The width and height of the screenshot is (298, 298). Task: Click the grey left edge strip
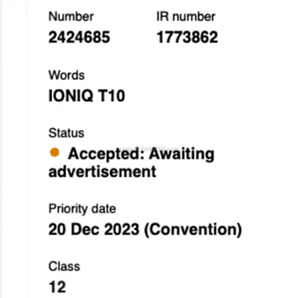click(13, 150)
